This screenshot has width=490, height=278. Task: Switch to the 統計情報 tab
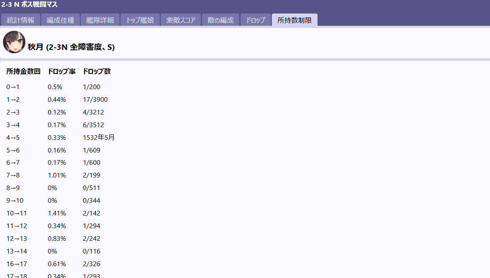tap(21, 20)
